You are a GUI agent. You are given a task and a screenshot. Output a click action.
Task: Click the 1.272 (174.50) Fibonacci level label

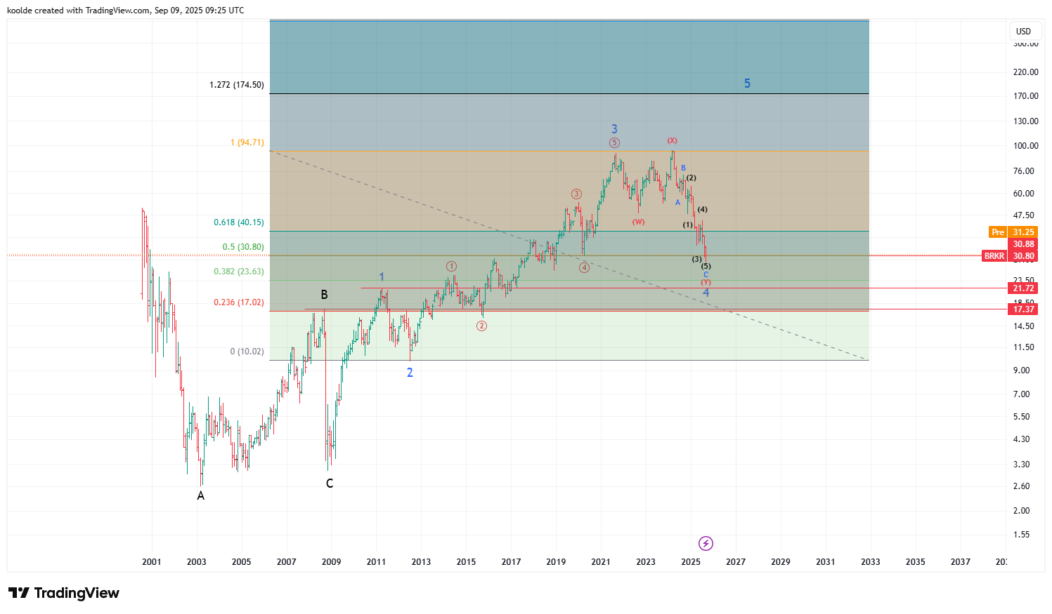237,85
